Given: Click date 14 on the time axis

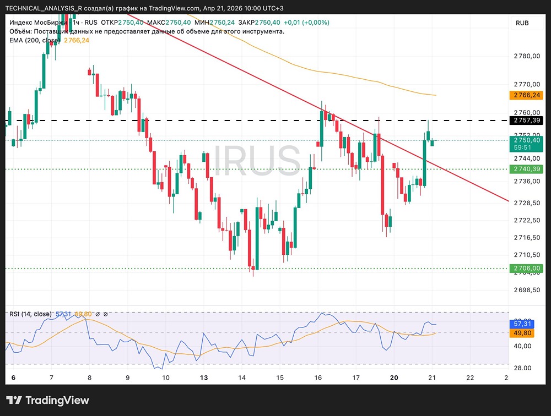Looking at the screenshot, I should (x=242, y=377).
